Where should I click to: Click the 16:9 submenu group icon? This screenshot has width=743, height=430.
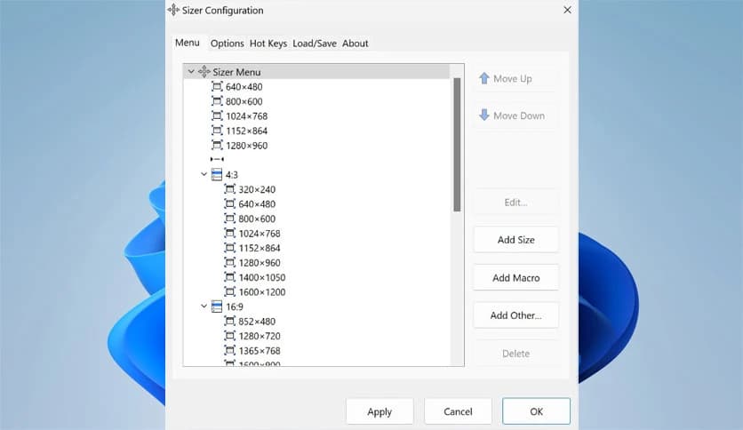pyautogui.click(x=217, y=307)
